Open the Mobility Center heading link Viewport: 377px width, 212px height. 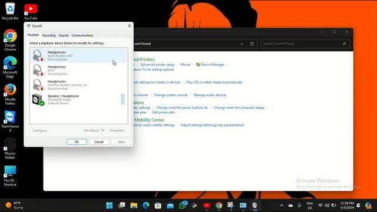click(x=149, y=120)
